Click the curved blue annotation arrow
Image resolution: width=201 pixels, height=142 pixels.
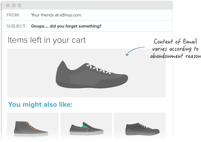(135, 51)
